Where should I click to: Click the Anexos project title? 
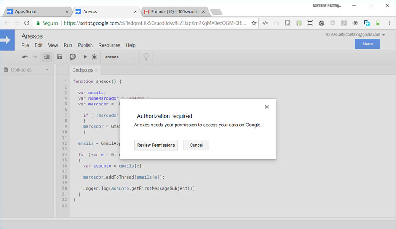(32, 36)
